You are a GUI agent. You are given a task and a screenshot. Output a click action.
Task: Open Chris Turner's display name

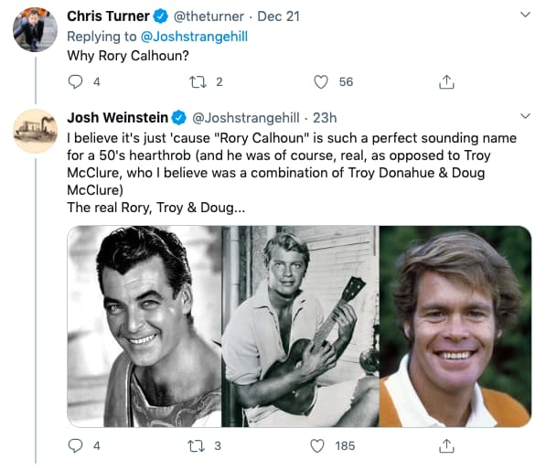pyautogui.click(x=108, y=16)
